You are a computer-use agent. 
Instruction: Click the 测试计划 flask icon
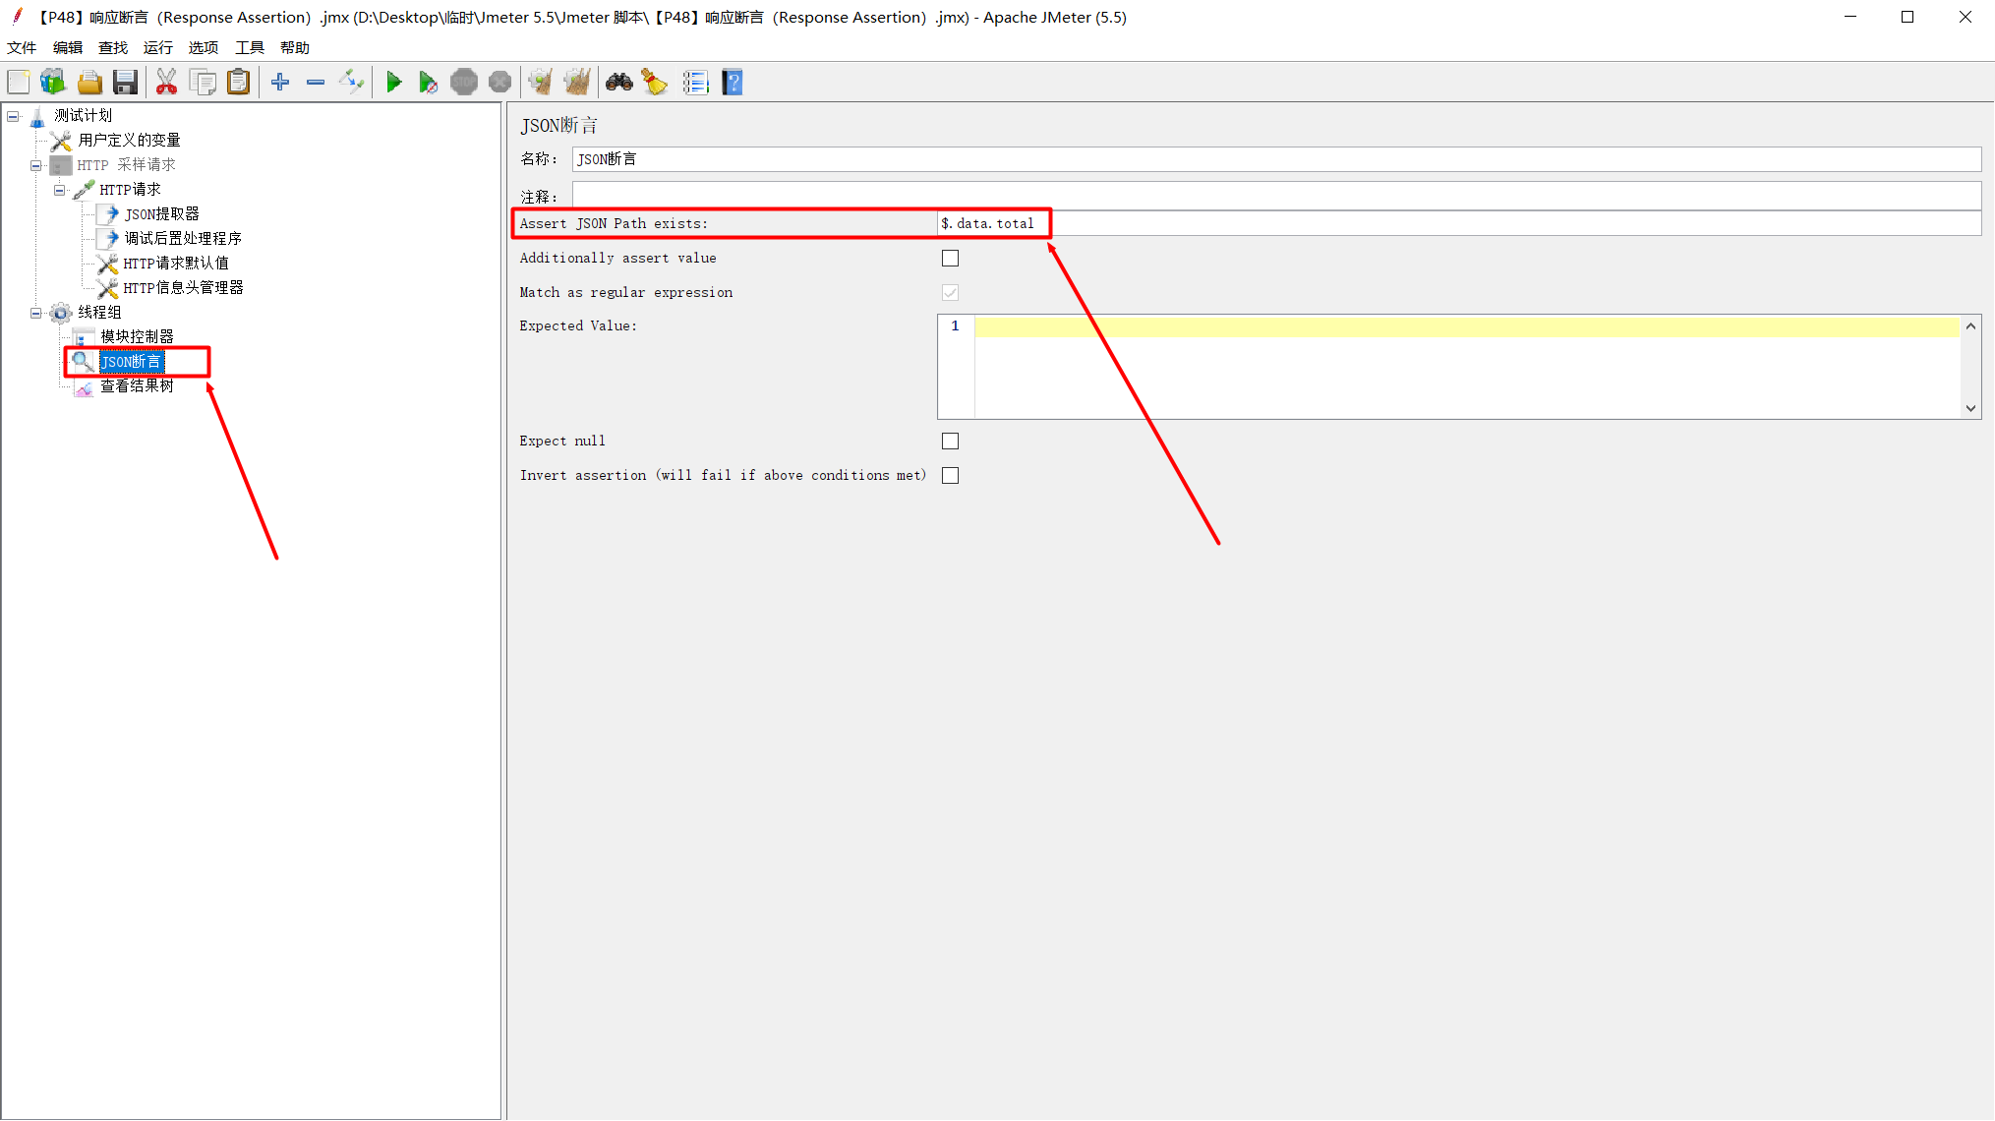pos(37,116)
